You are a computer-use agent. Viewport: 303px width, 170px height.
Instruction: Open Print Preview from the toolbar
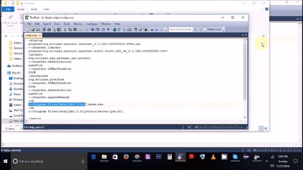click(x=54, y=29)
